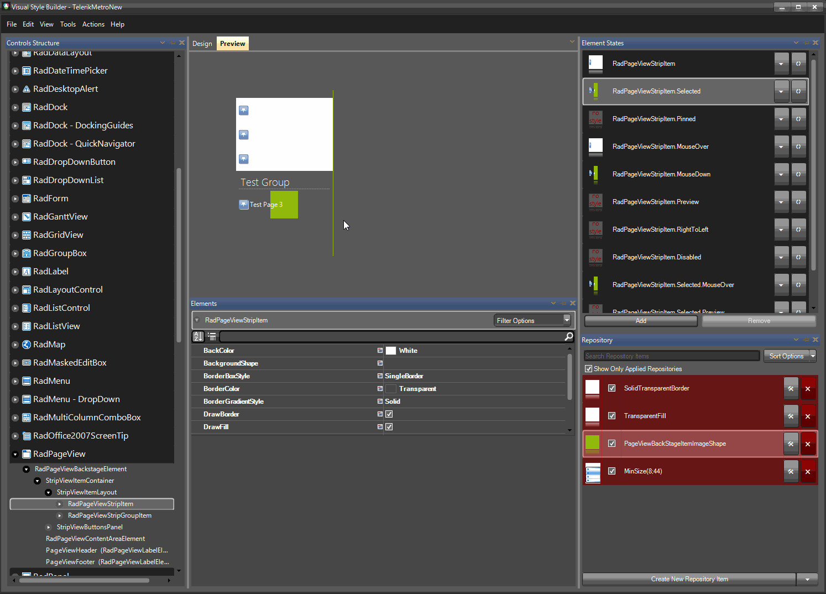
Task: Open the Edit menu
Action: point(28,24)
